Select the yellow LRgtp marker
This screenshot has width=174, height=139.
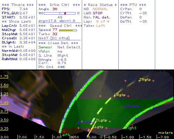click(x=120, y=95)
